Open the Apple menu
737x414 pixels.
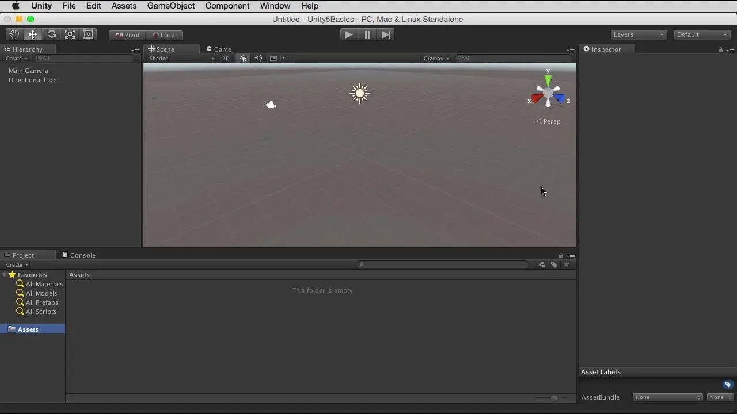(x=16, y=6)
